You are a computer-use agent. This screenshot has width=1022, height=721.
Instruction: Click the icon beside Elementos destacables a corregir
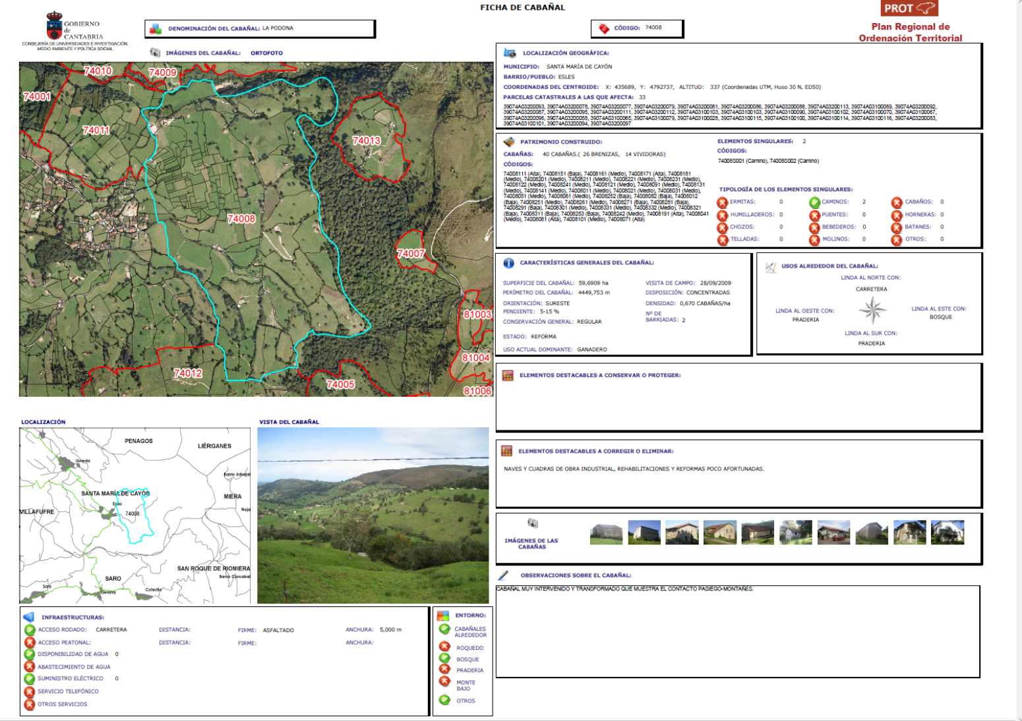point(506,451)
